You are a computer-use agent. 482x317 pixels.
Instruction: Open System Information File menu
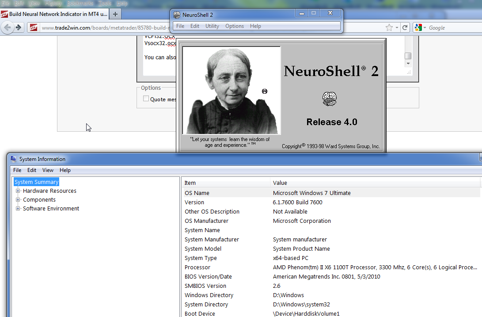click(17, 170)
